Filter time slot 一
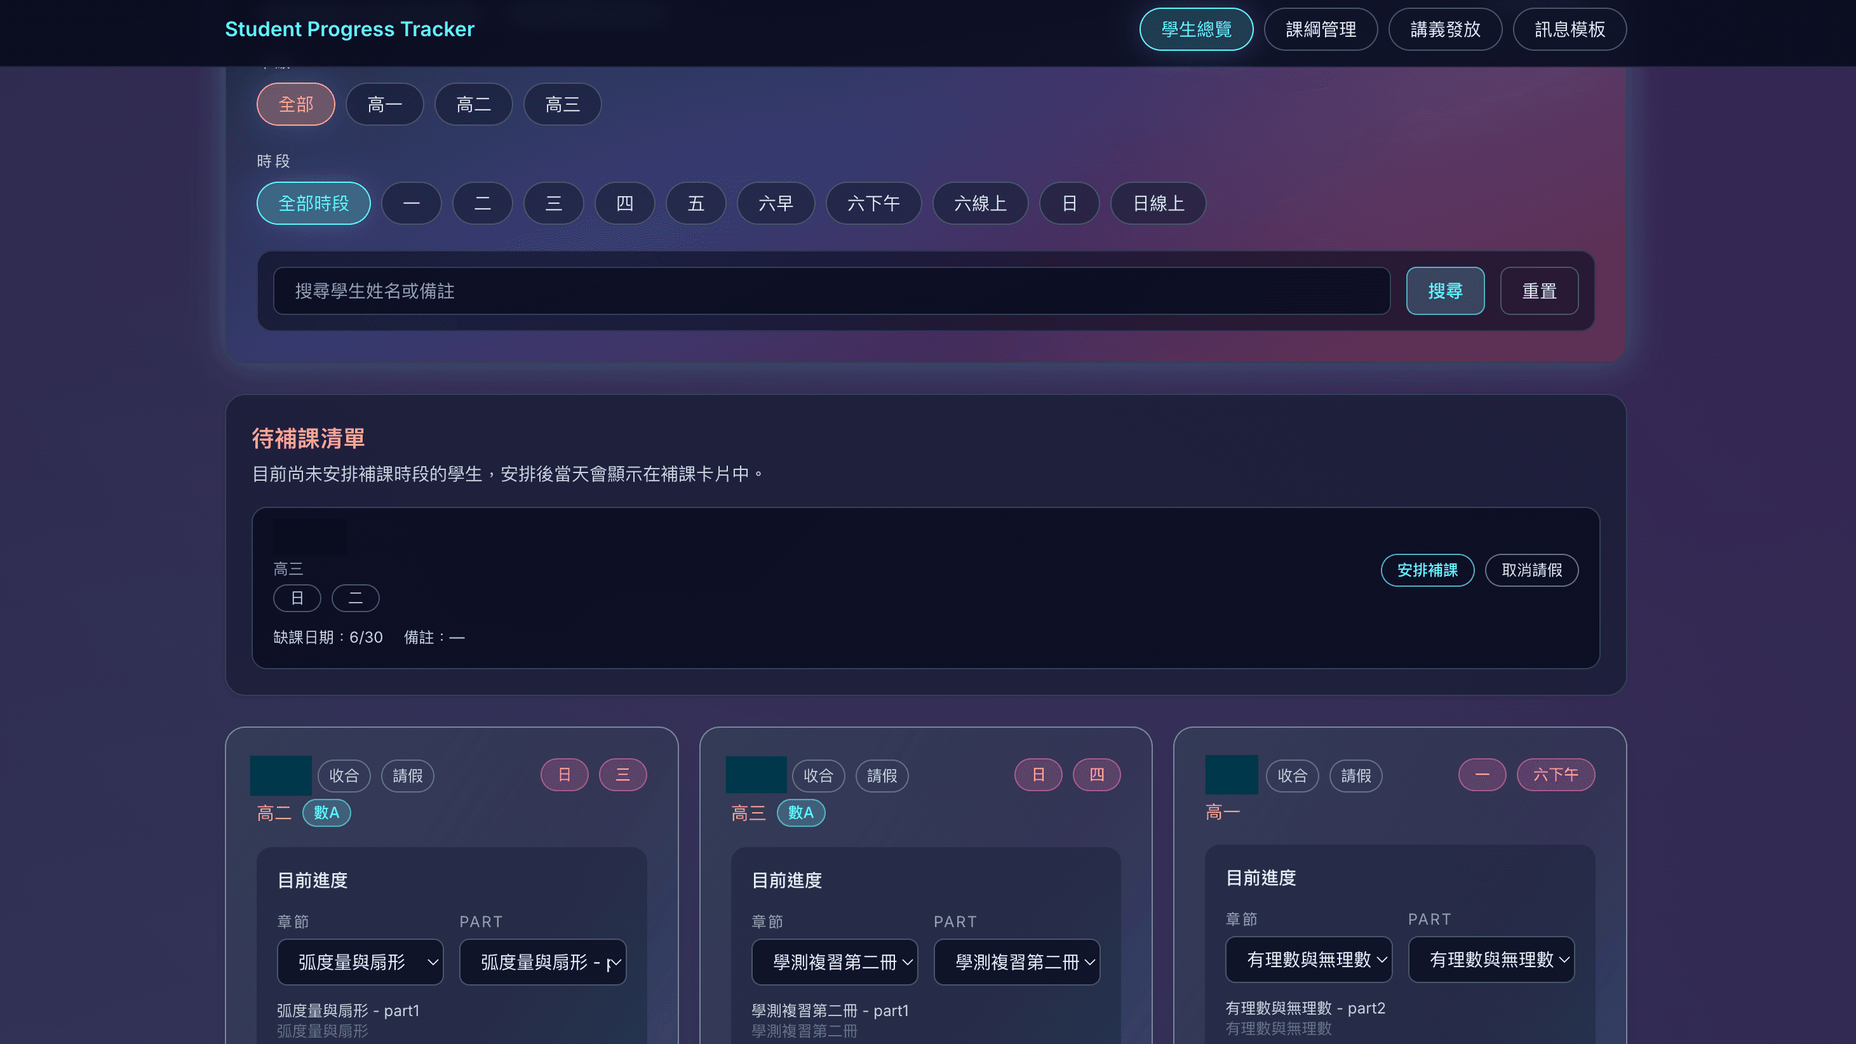 412,203
